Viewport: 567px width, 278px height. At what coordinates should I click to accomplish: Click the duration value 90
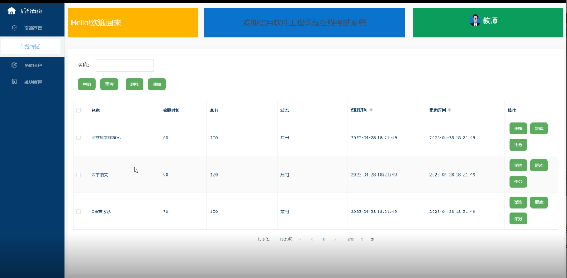click(x=165, y=175)
